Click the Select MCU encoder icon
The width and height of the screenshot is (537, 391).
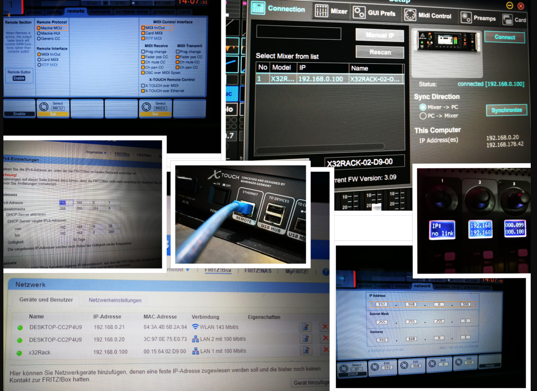(x=44, y=107)
